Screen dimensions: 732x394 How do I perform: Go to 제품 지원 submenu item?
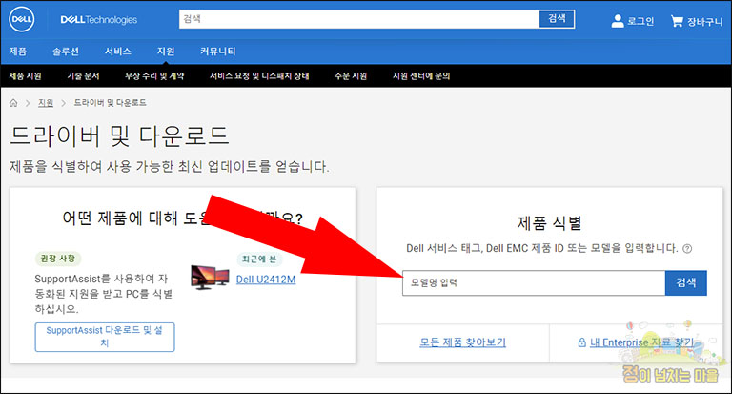click(x=25, y=76)
